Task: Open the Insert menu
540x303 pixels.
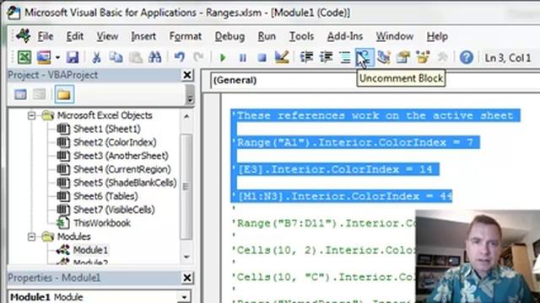Action: coord(143,36)
